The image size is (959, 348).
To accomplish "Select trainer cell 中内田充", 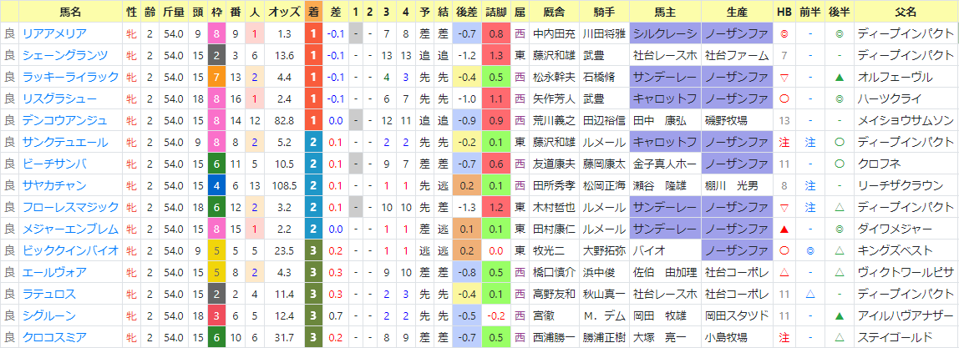I will tap(554, 34).
